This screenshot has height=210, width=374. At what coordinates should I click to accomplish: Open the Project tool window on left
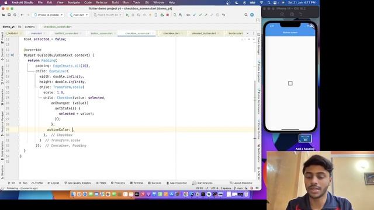(2, 37)
